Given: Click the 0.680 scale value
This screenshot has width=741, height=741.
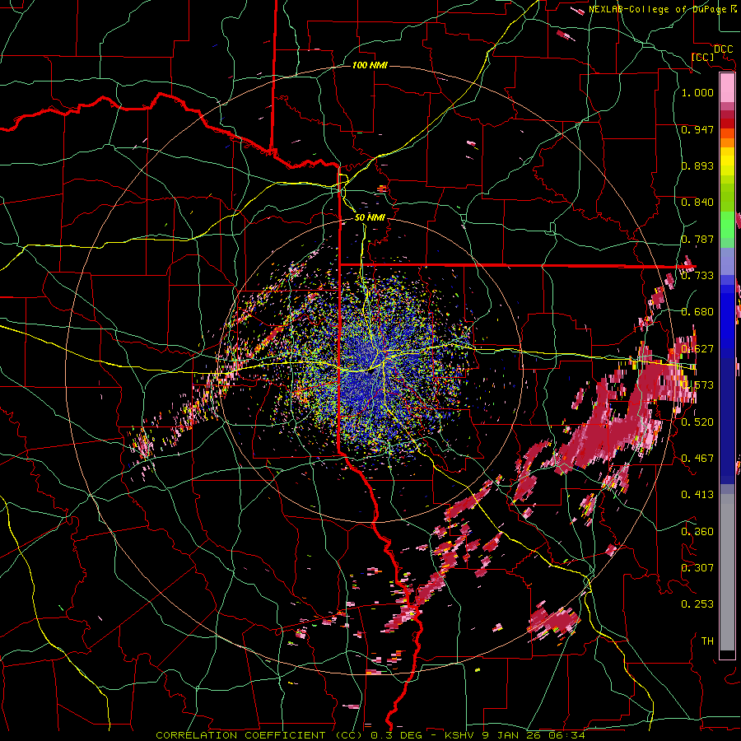Looking at the screenshot, I should [x=697, y=312].
